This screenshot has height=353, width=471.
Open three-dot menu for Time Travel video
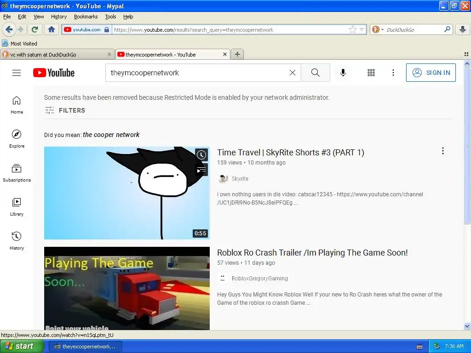tap(443, 151)
